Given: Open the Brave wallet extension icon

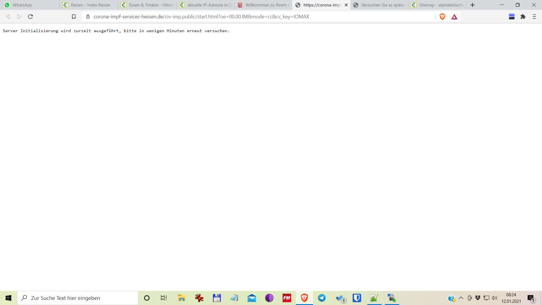Looking at the screenshot, I should click(x=512, y=17).
